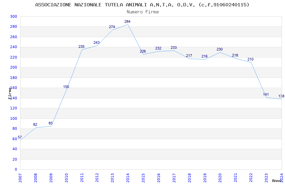This screenshot has width=285, height=184.
Task: Click the y-axis value 120
Action: pos(14,108)
